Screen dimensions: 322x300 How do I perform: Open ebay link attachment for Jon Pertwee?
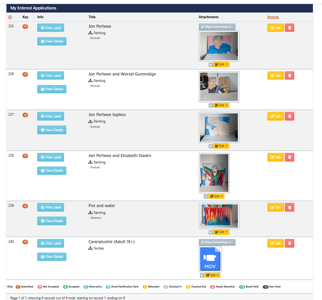click(x=217, y=27)
